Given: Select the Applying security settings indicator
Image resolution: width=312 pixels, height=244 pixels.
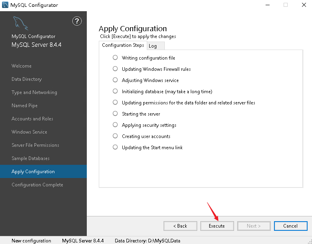Looking at the screenshot, I should coord(115,124).
